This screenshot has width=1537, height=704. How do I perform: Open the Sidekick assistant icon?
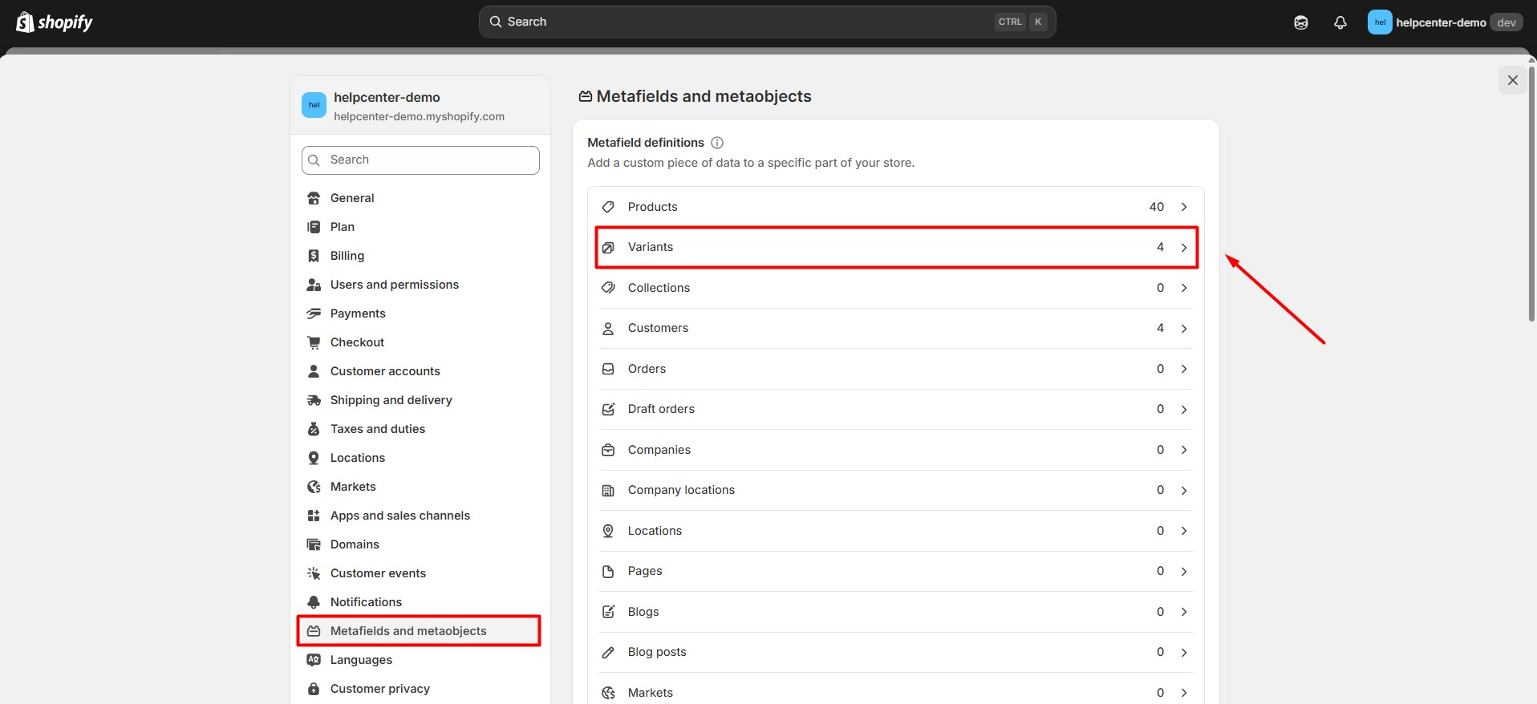tap(1300, 22)
